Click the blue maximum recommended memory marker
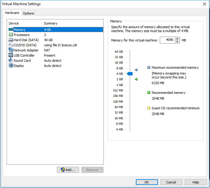 [x=136, y=70]
